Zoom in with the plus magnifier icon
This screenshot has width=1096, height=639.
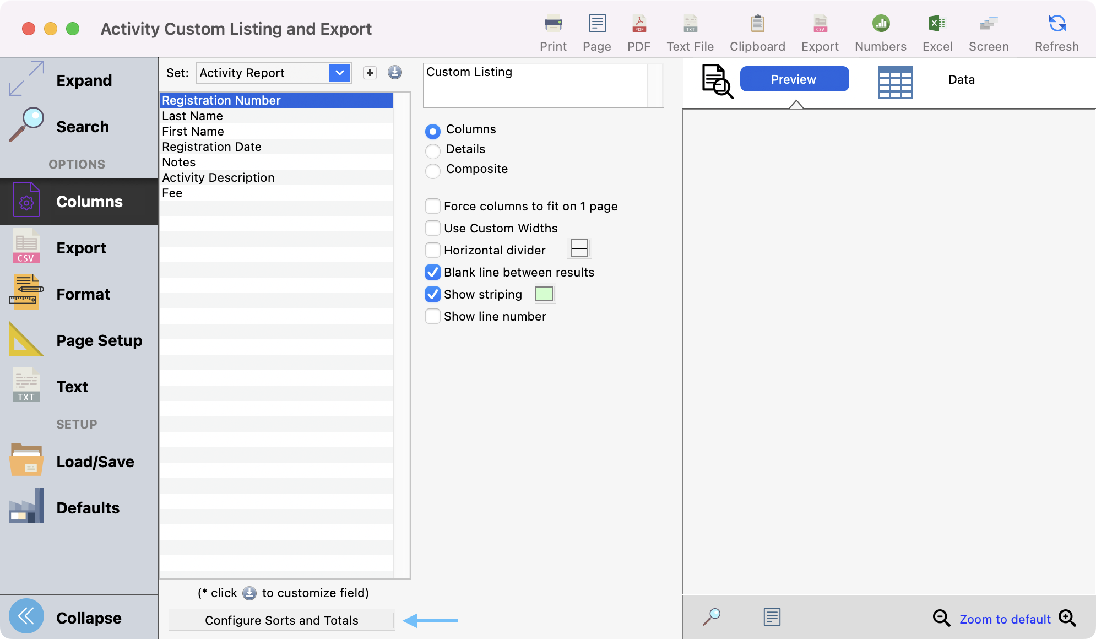[1067, 618]
